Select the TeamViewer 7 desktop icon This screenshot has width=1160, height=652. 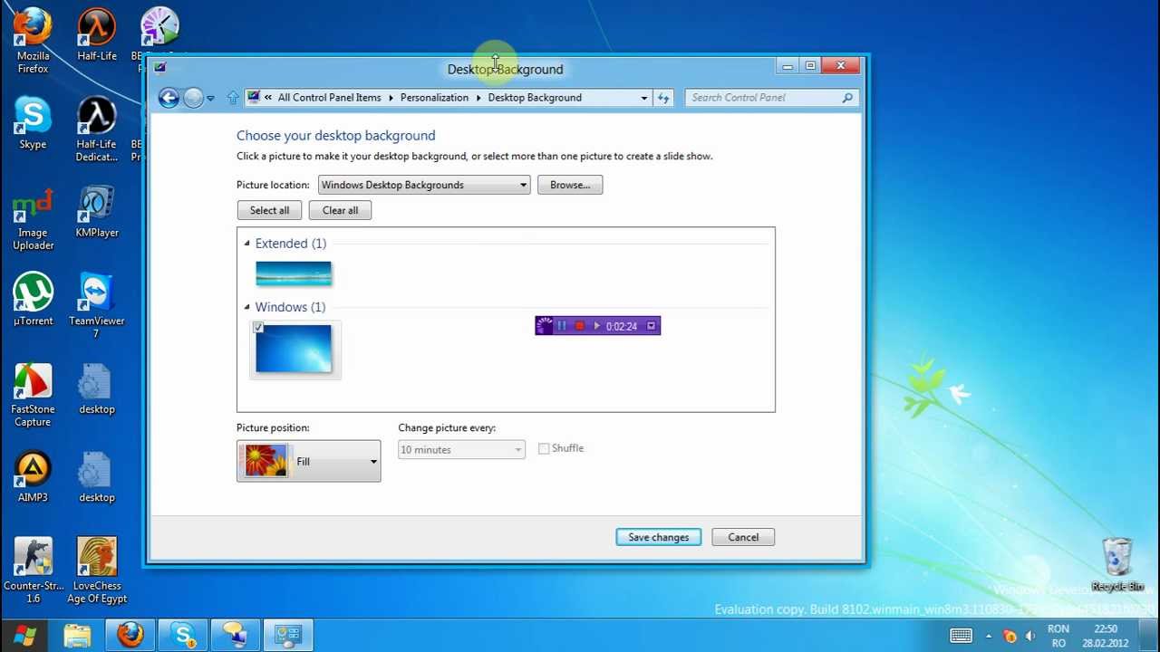(97, 306)
